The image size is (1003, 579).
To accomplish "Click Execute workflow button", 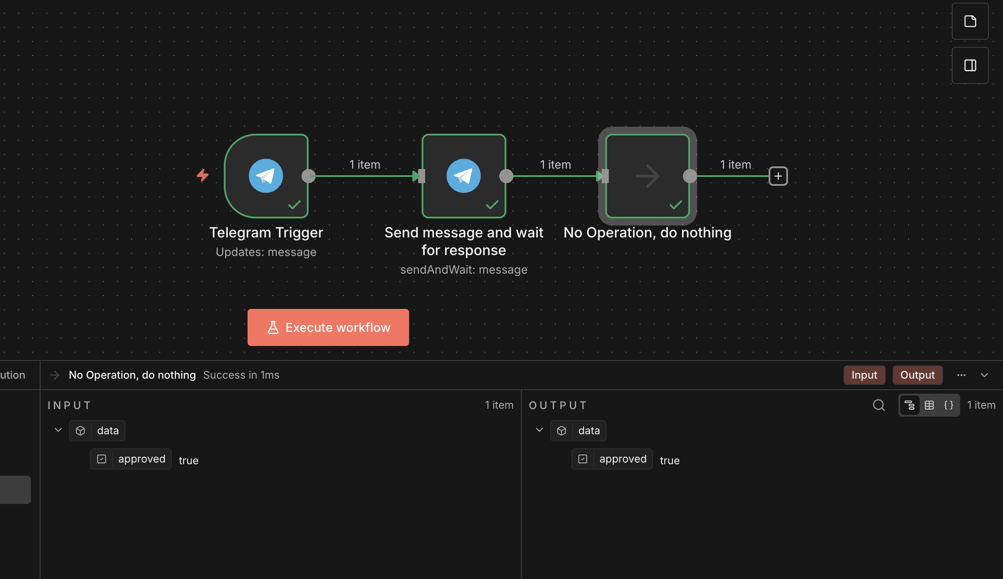I will coord(328,327).
